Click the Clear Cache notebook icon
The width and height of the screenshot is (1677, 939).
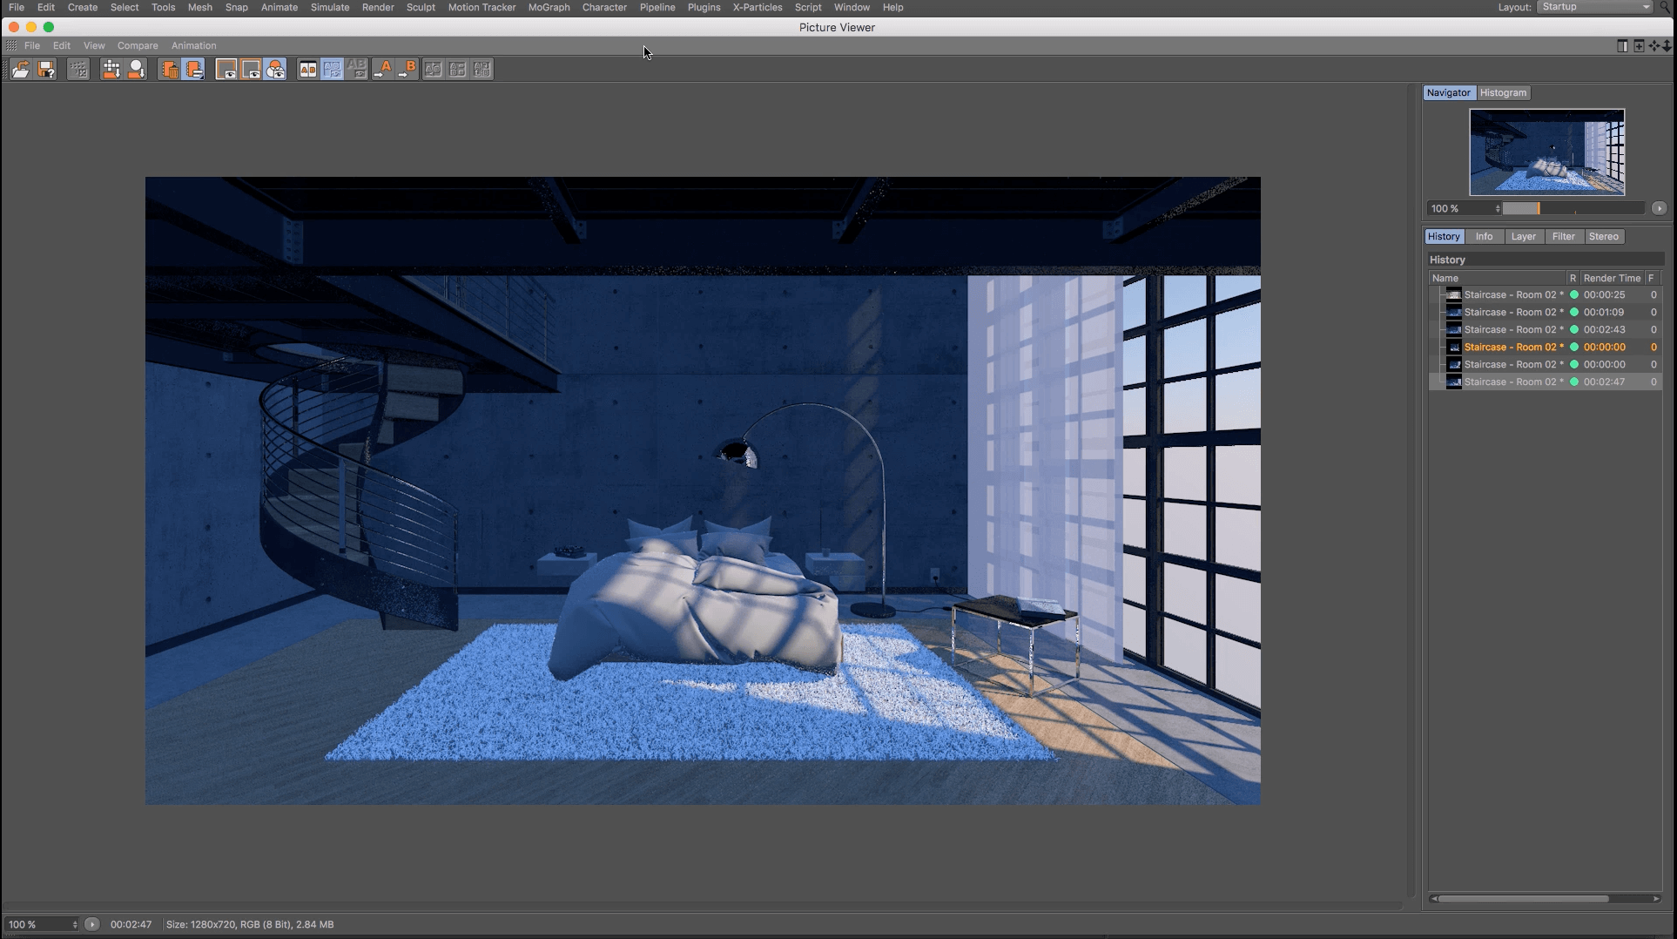194,70
